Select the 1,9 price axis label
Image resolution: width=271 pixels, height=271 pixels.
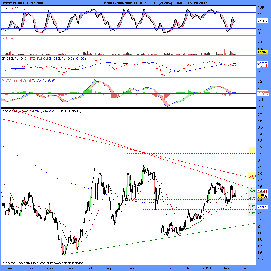[x=260, y=233]
